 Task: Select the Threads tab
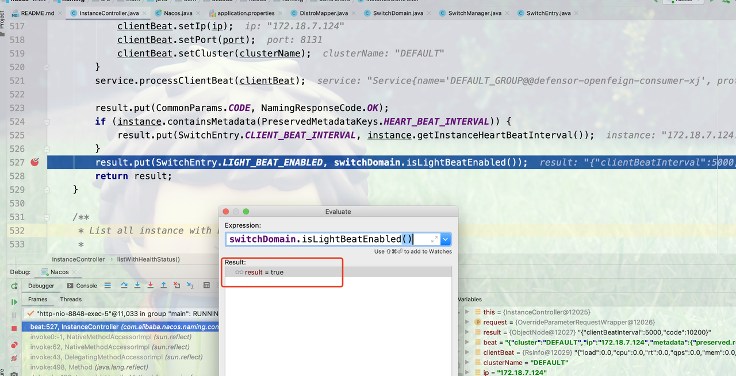[x=71, y=300]
